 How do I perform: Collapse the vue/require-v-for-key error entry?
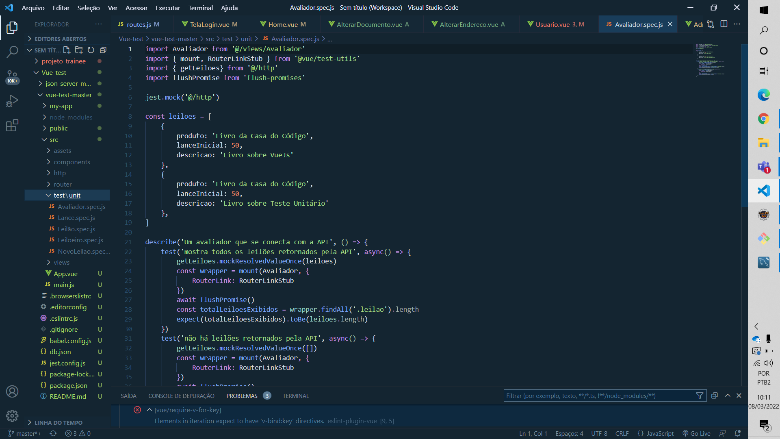[149, 410]
